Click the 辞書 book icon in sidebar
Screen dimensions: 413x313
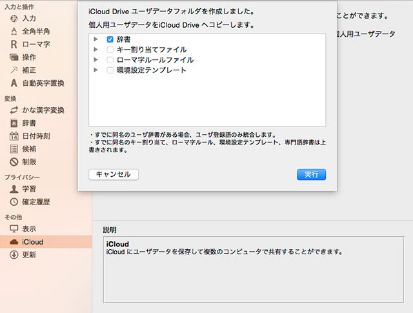tap(14, 123)
